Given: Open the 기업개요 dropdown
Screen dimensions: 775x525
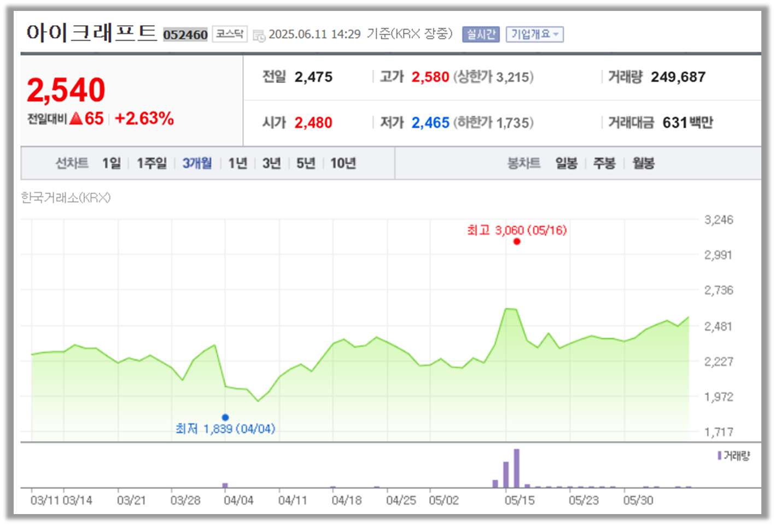Looking at the screenshot, I should click(x=534, y=34).
